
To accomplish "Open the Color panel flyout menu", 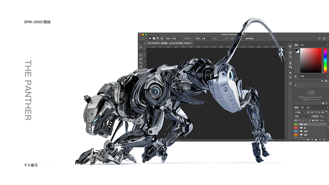I will click(327, 45).
